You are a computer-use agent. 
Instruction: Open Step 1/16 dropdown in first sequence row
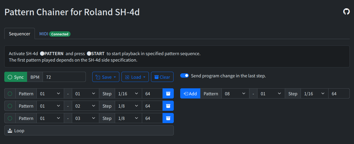[x=128, y=94]
